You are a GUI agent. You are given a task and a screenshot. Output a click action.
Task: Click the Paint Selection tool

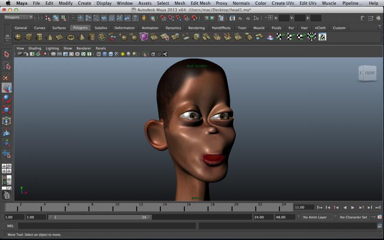(x=7, y=77)
